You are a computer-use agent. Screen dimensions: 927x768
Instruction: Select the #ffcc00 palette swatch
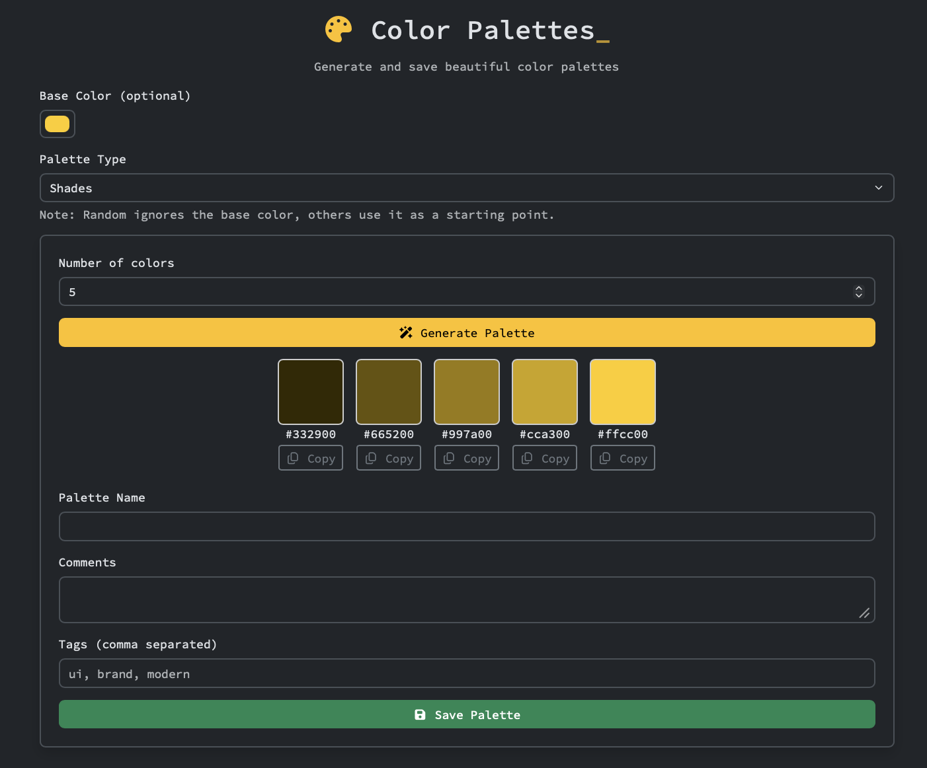pos(622,391)
